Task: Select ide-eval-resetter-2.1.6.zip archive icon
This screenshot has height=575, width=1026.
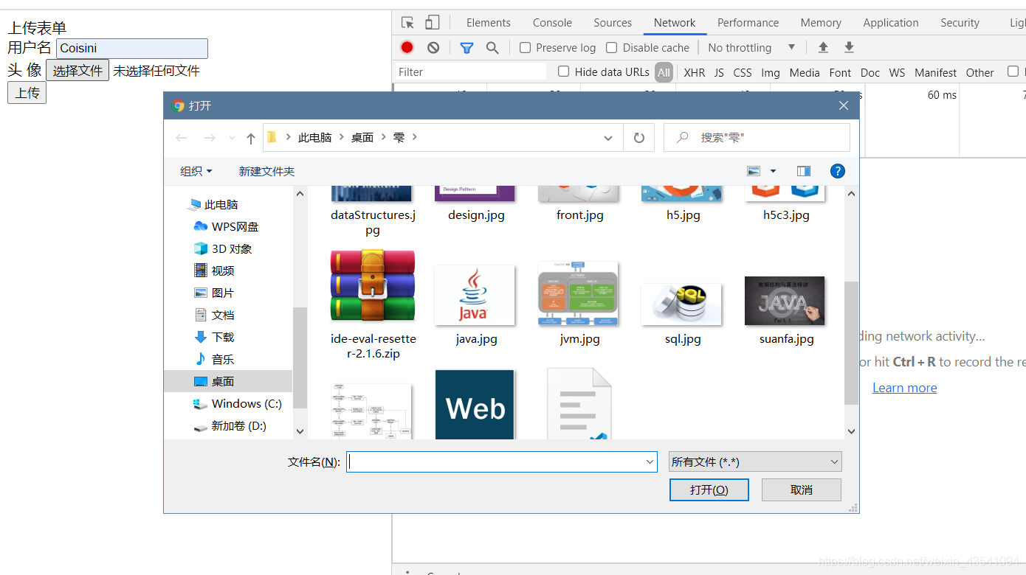Action: coord(373,285)
